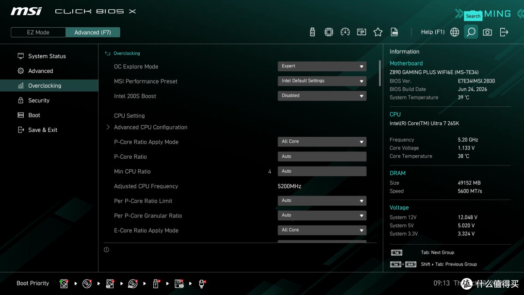Click the System 12V value '12.048 V'

[468, 217]
